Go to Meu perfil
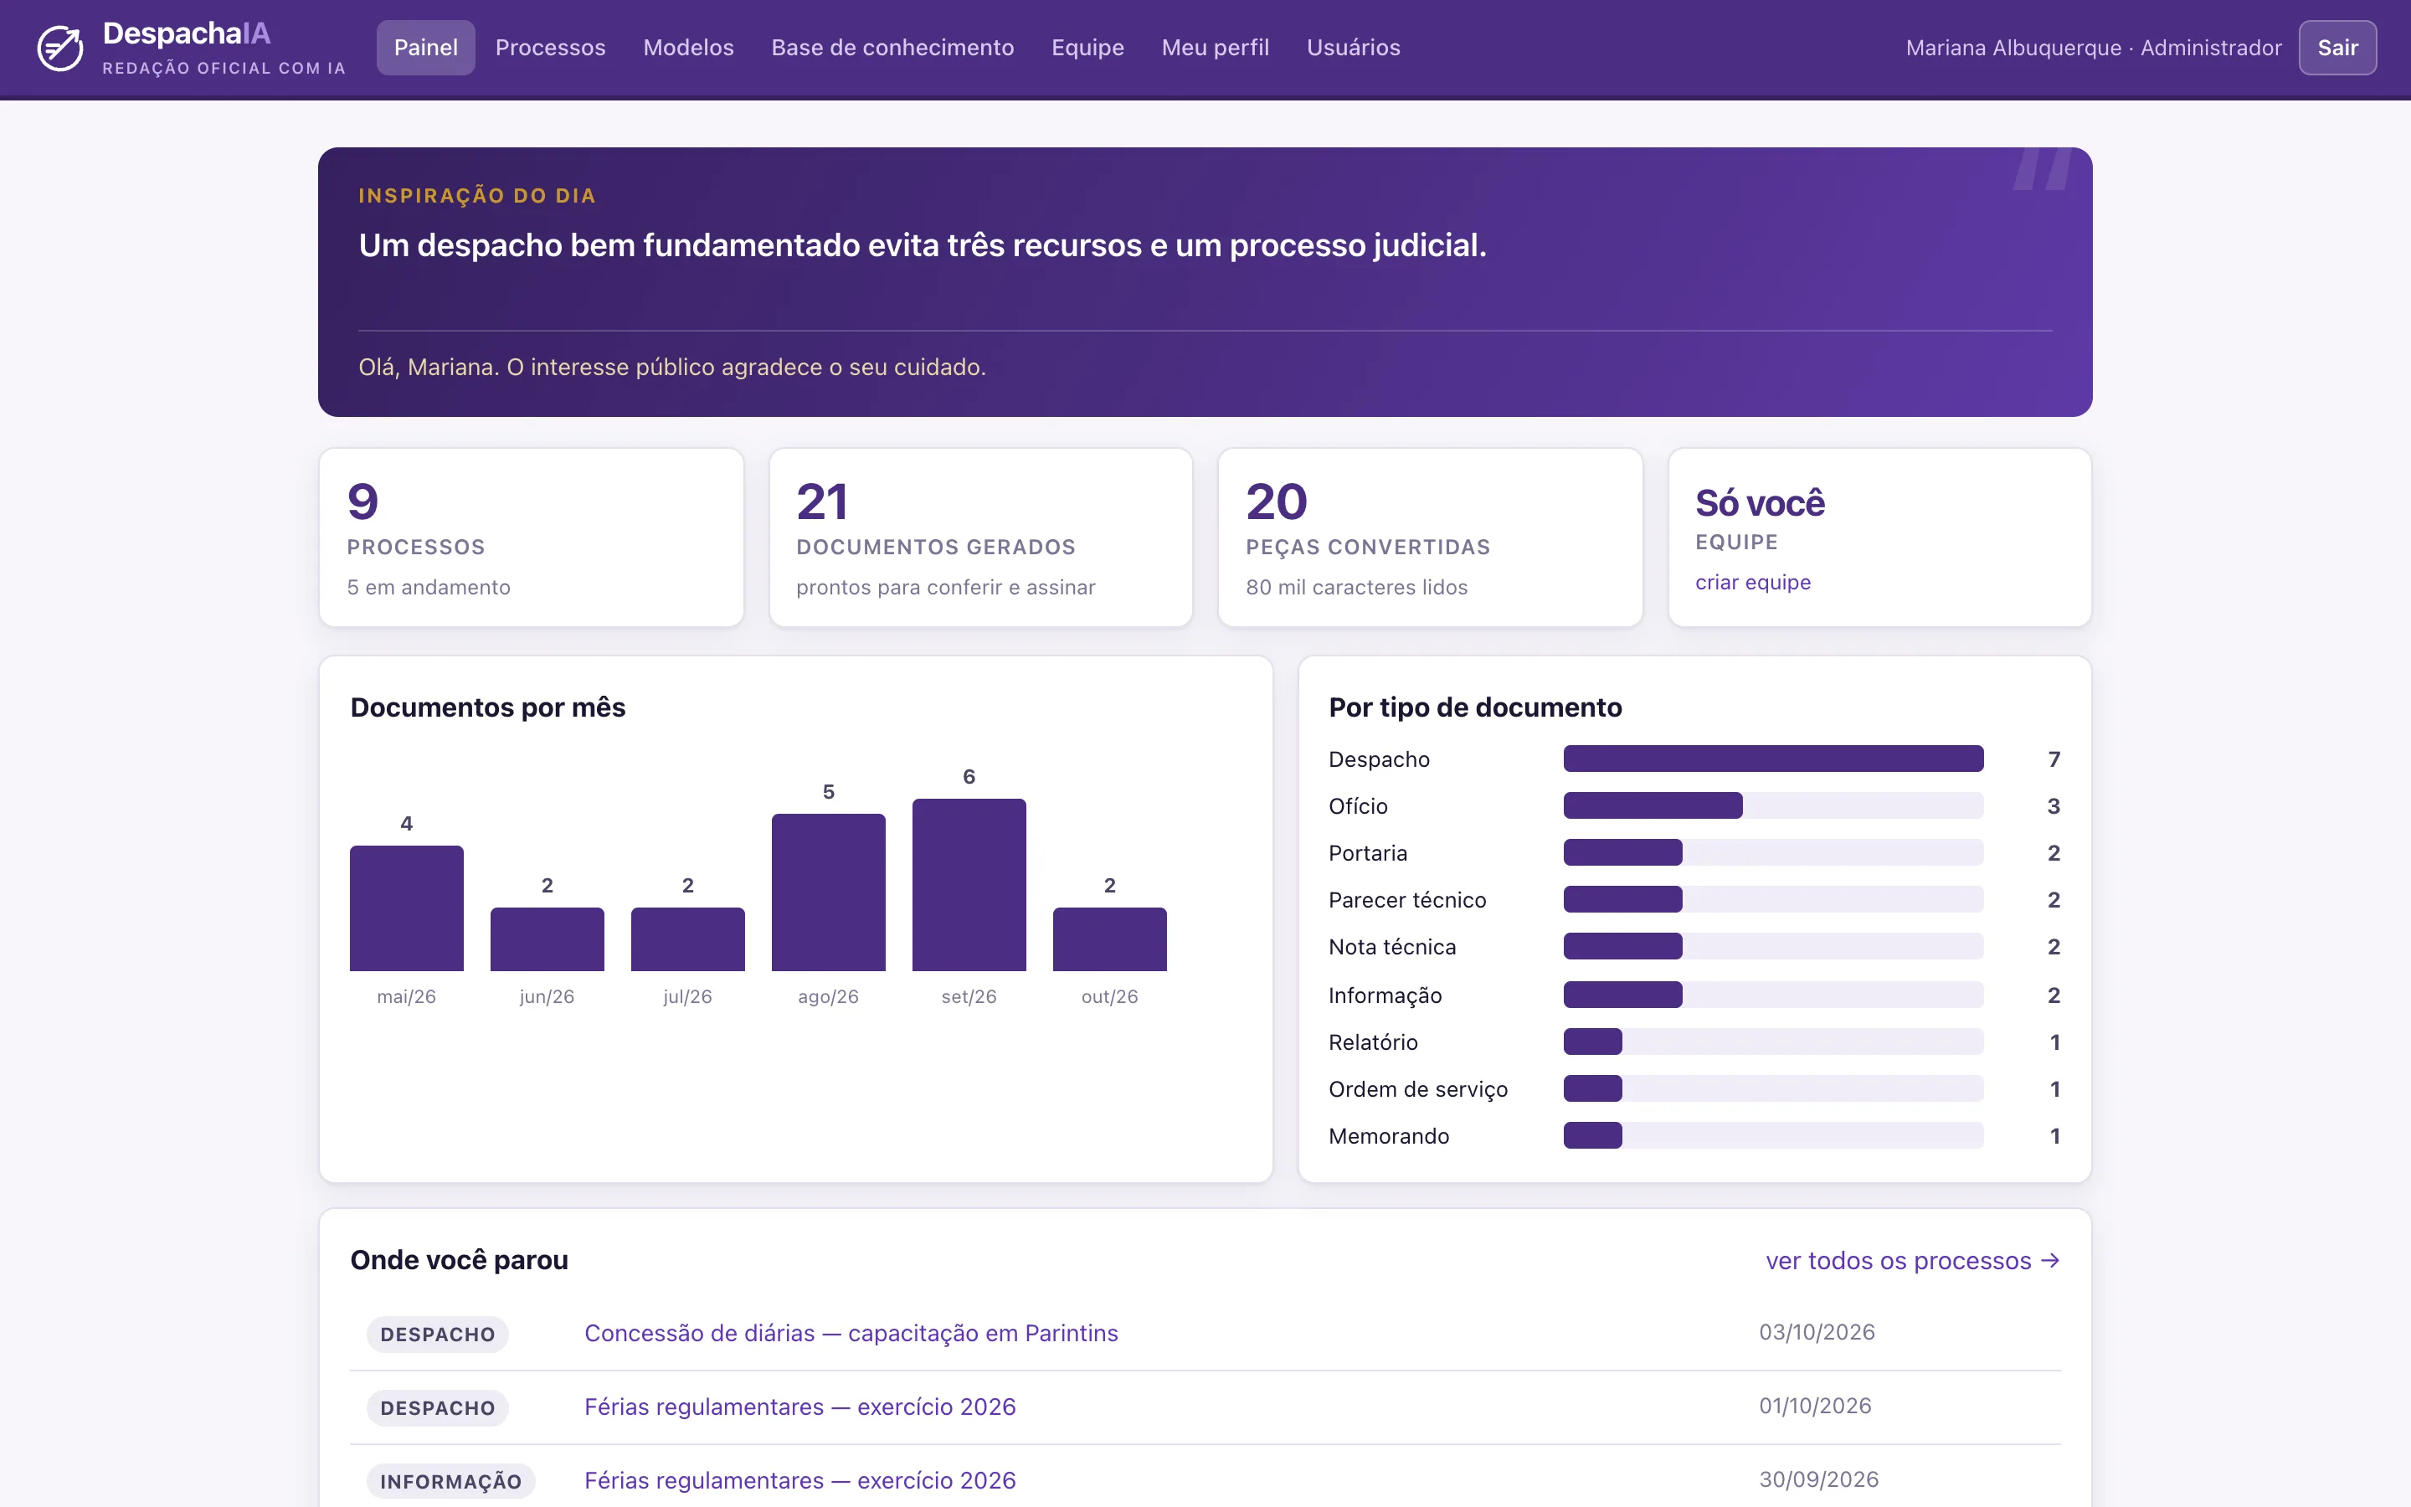 tap(1216, 48)
